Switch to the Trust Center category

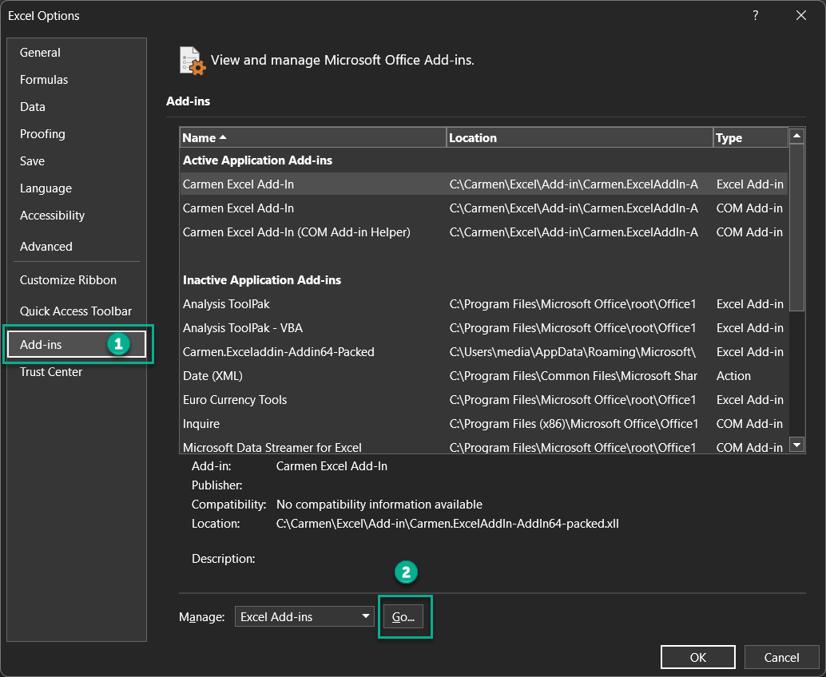(51, 372)
